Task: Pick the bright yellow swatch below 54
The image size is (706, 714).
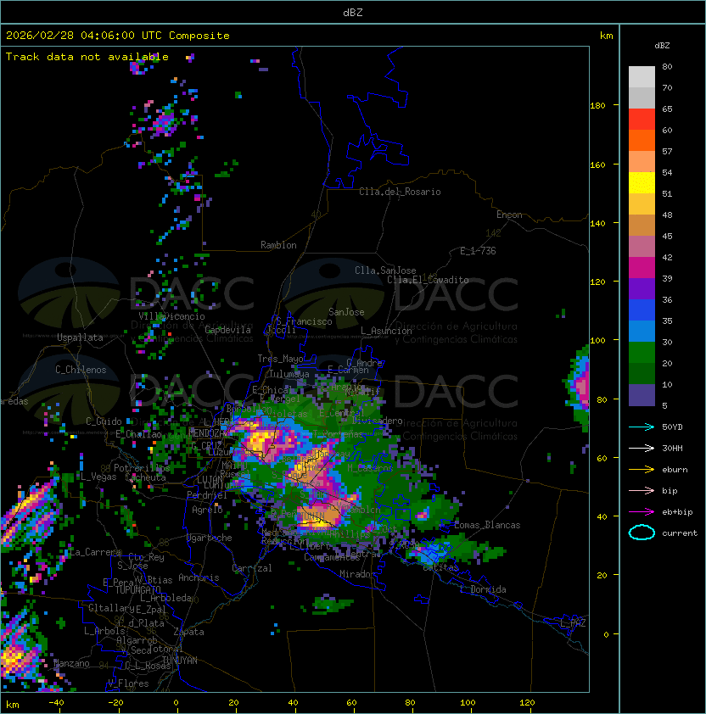Action: click(642, 183)
